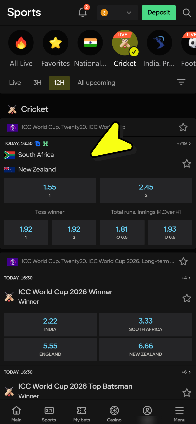This screenshot has width=196, height=424.
Task: Open the search magnifier
Action: click(187, 13)
